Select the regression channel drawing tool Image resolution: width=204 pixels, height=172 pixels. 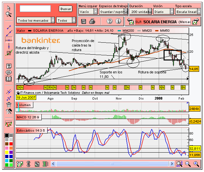9,53
